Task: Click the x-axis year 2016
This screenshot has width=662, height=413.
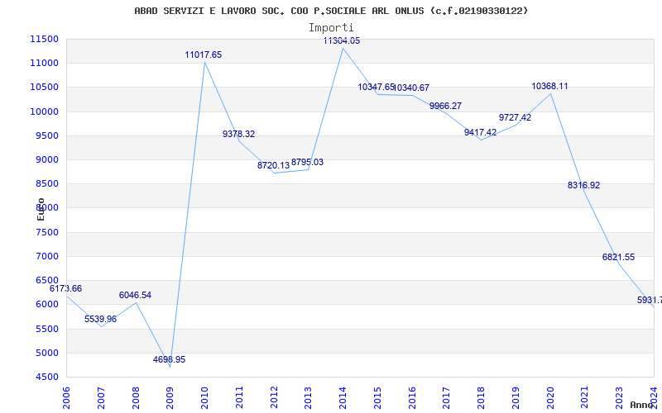Action: click(x=412, y=397)
